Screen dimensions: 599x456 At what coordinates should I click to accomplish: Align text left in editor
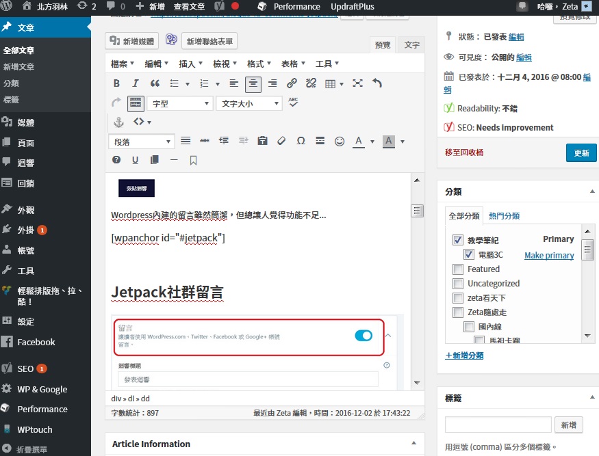tap(234, 83)
